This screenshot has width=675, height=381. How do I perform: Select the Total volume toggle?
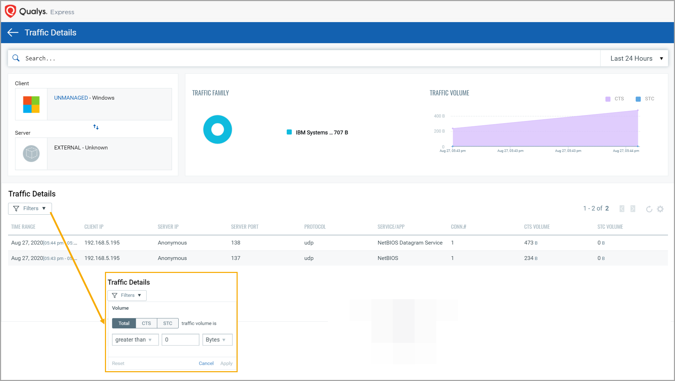pyautogui.click(x=124, y=323)
